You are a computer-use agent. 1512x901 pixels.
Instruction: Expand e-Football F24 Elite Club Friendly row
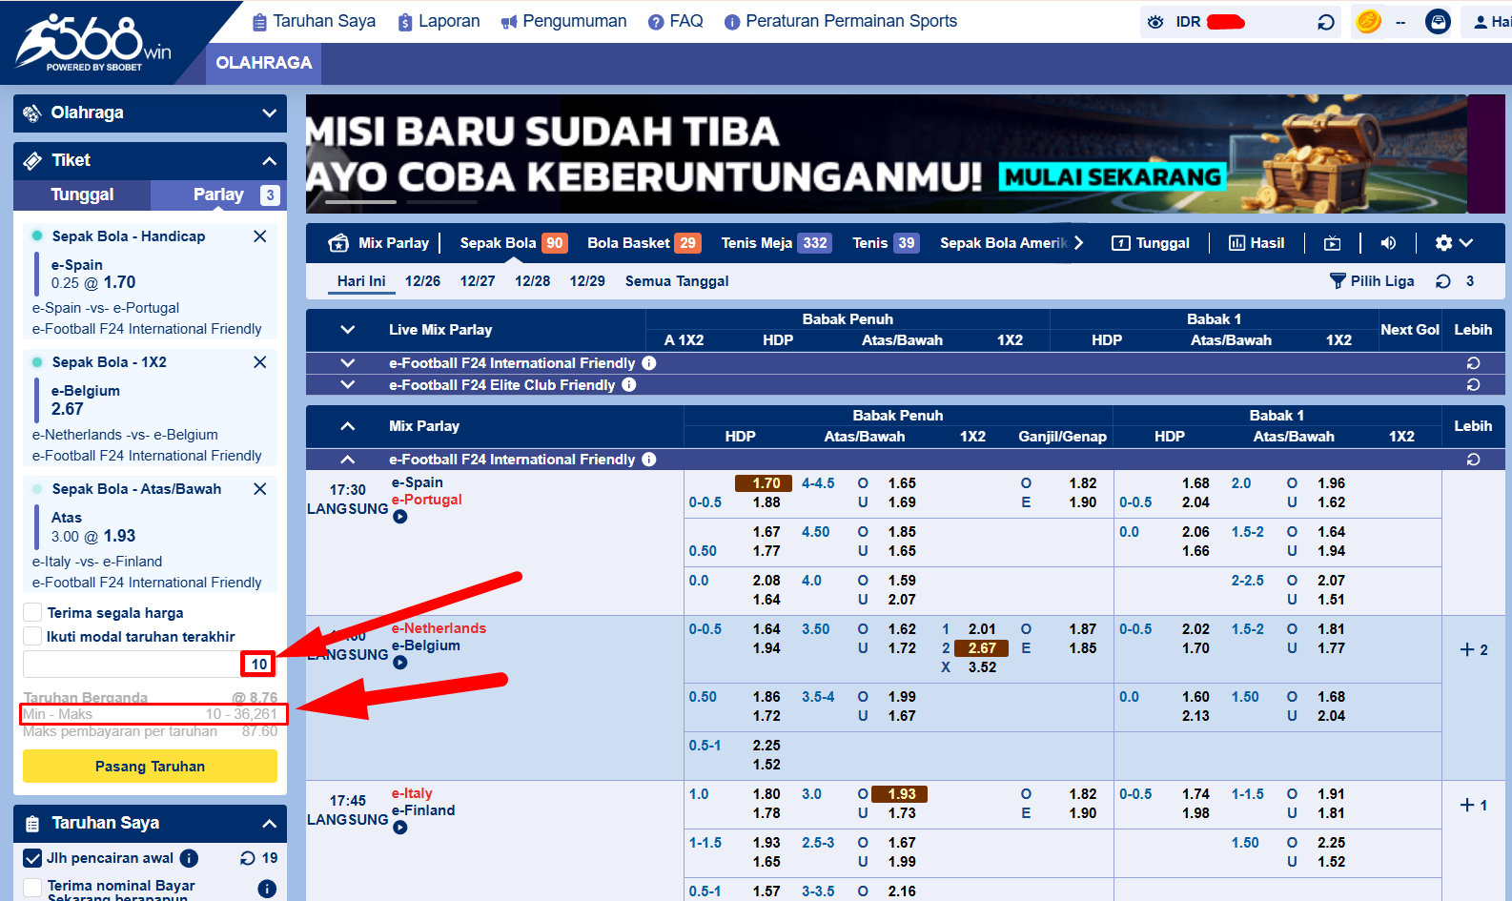point(347,385)
